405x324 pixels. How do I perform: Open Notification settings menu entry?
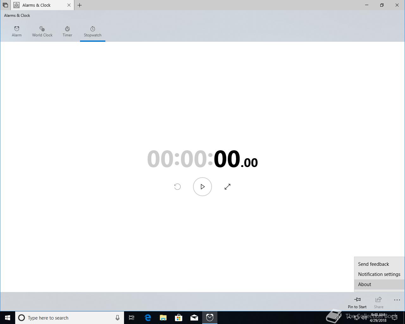pos(379,274)
